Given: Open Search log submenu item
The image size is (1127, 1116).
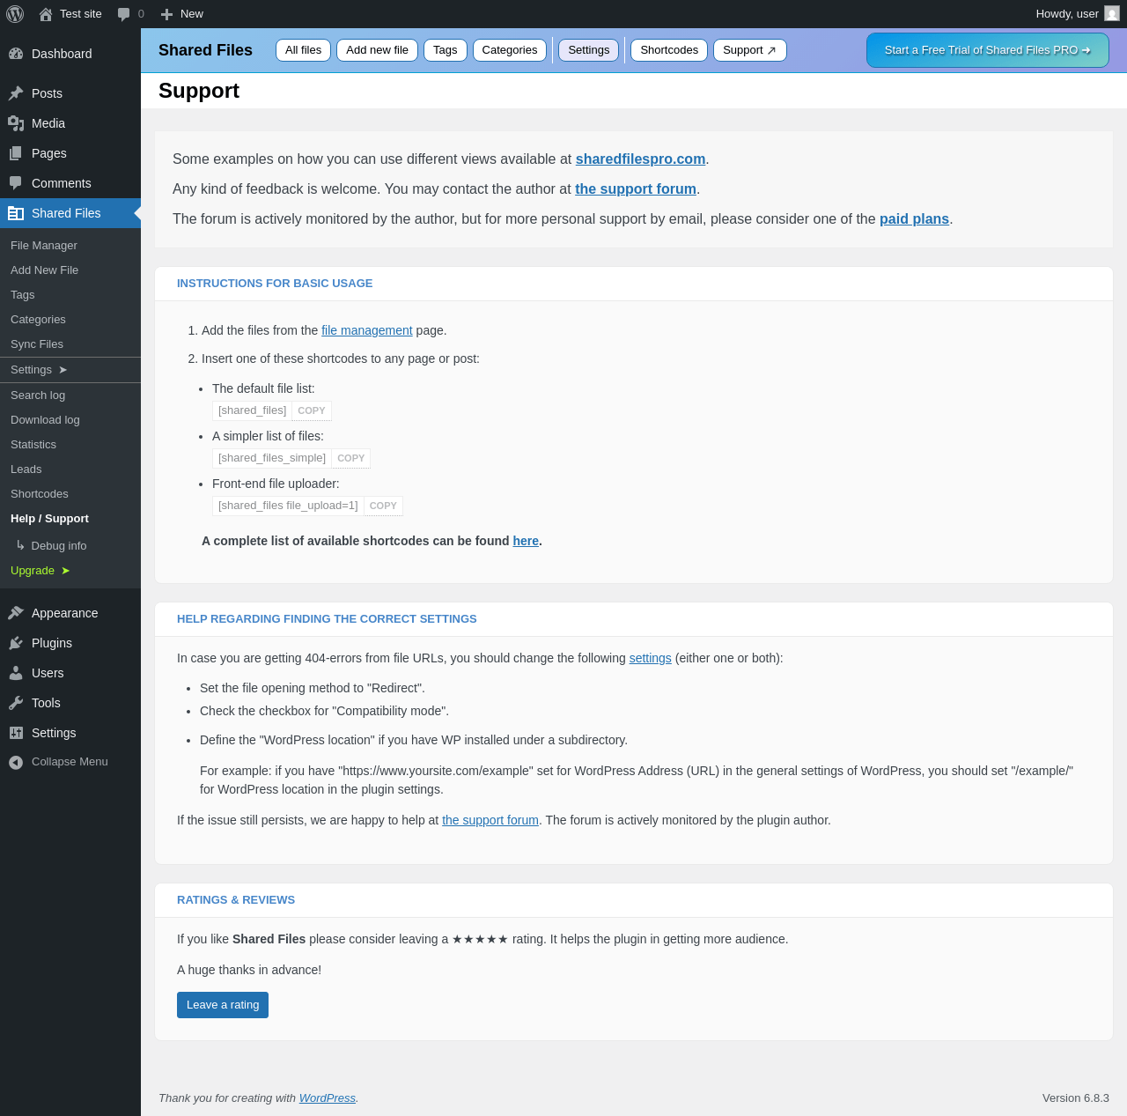Looking at the screenshot, I should click(x=70, y=395).
